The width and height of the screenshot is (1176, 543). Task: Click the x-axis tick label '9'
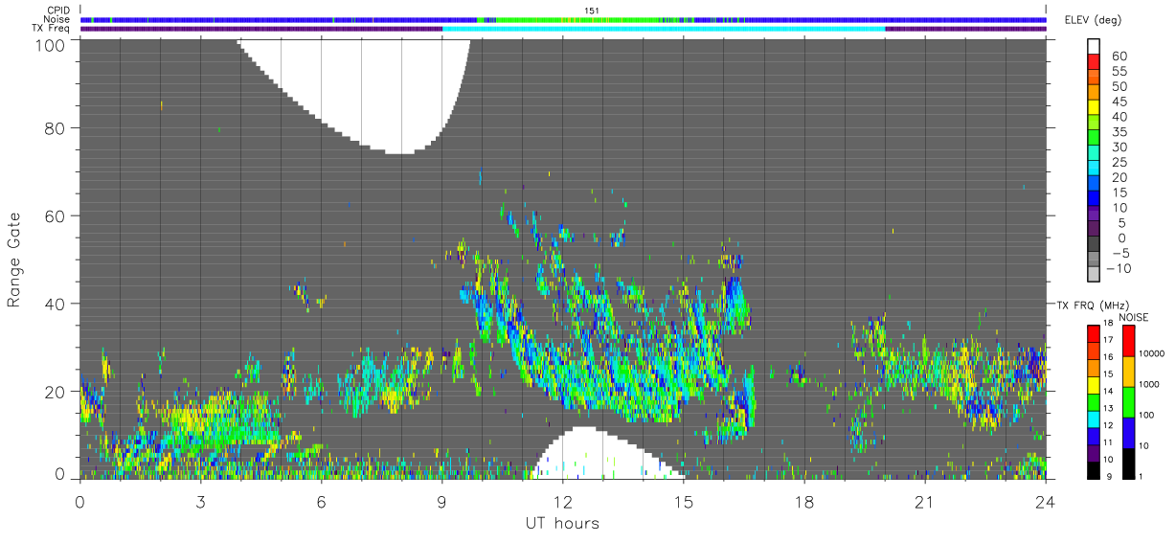[441, 502]
